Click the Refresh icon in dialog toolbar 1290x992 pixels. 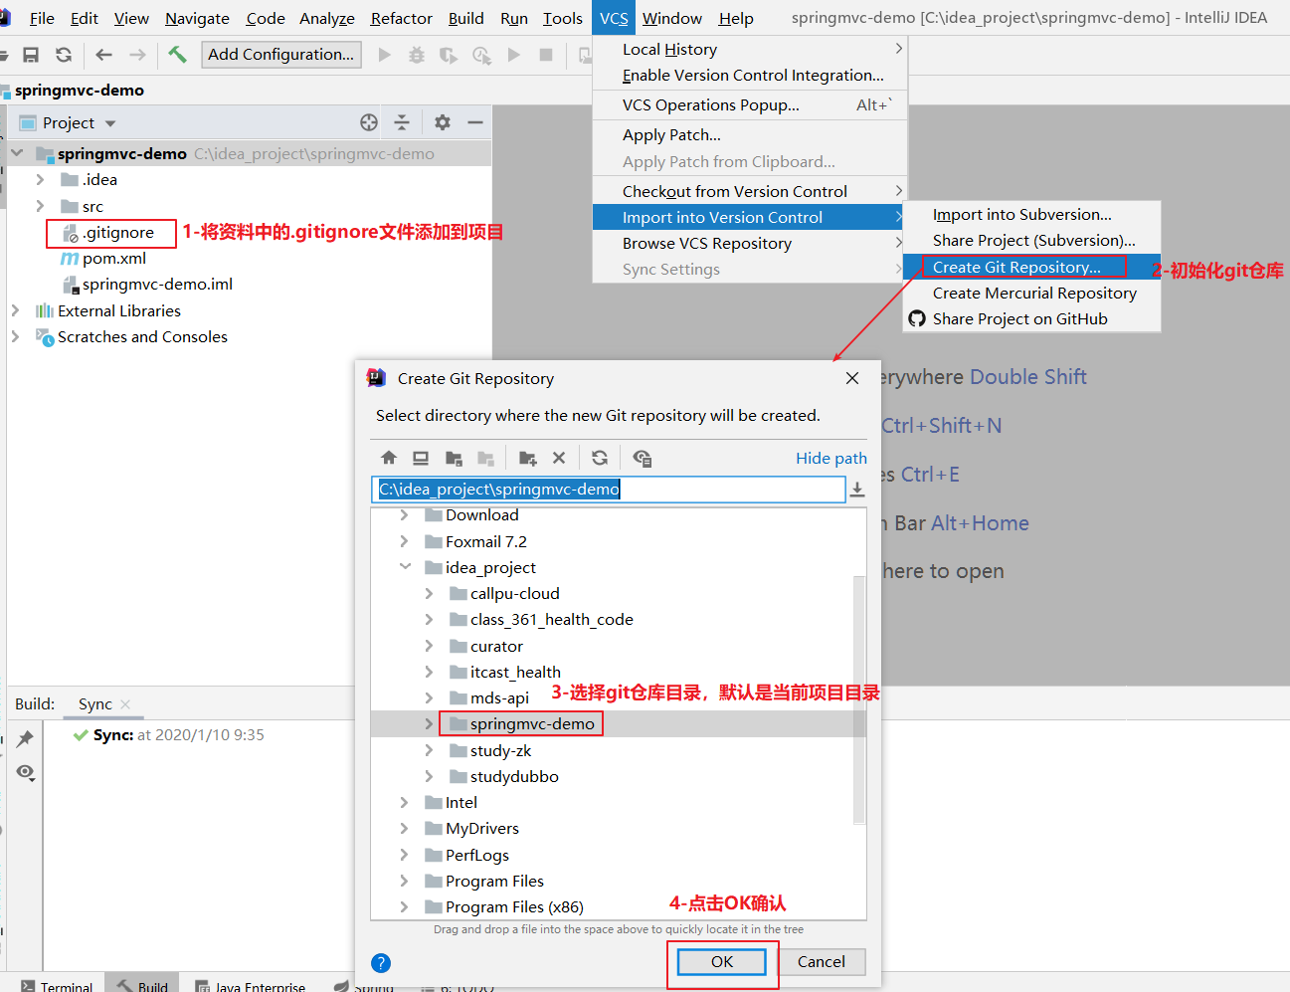pos(600,458)
